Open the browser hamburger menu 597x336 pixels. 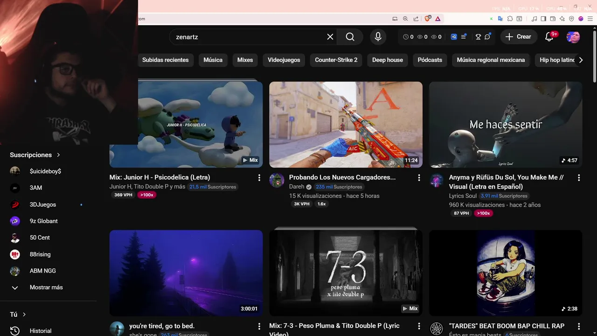(x=590, y=19)
